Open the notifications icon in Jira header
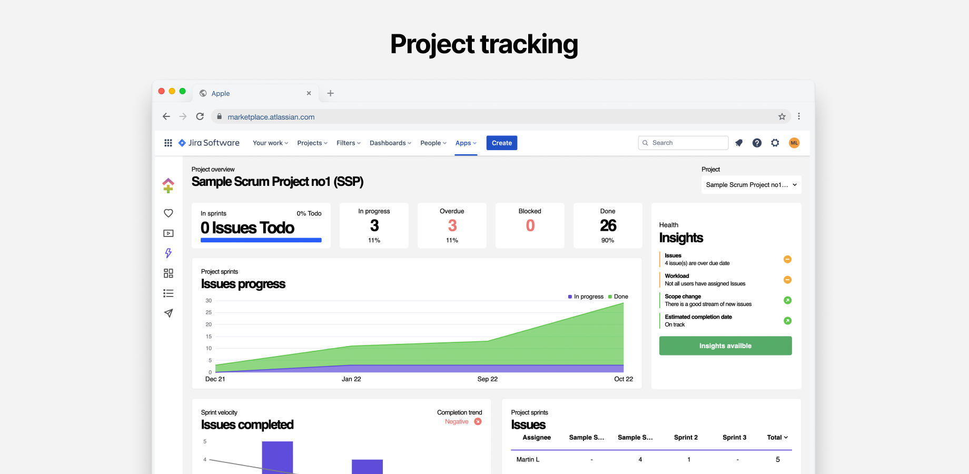969x474 pixels. click(739, 143)
